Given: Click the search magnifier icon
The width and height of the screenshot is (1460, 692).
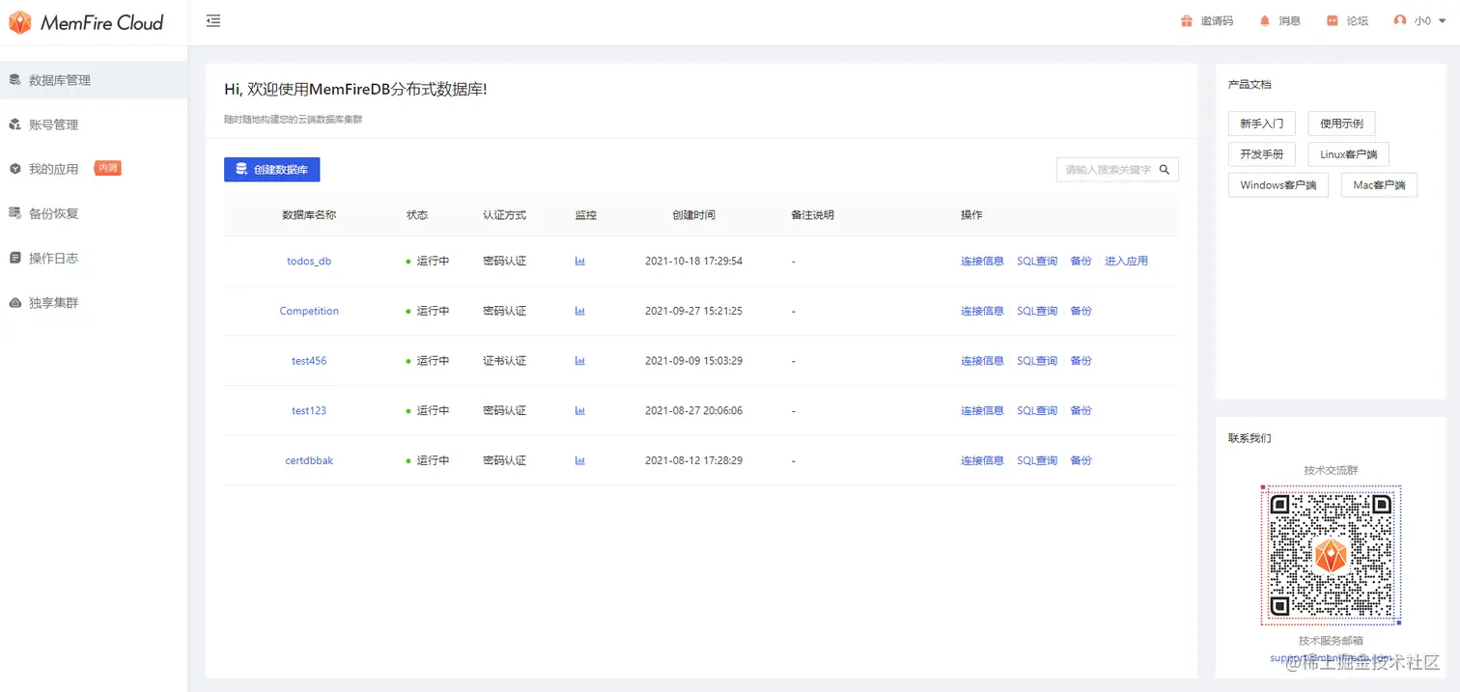Looking at the screenshot, I should (x=1165, y=169).
